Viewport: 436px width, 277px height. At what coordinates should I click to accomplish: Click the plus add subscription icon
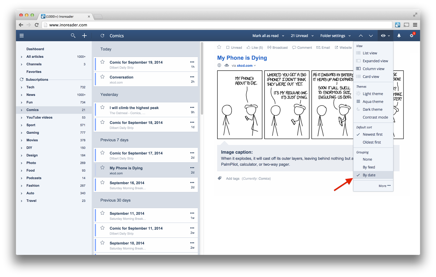[x=84, y=36]
